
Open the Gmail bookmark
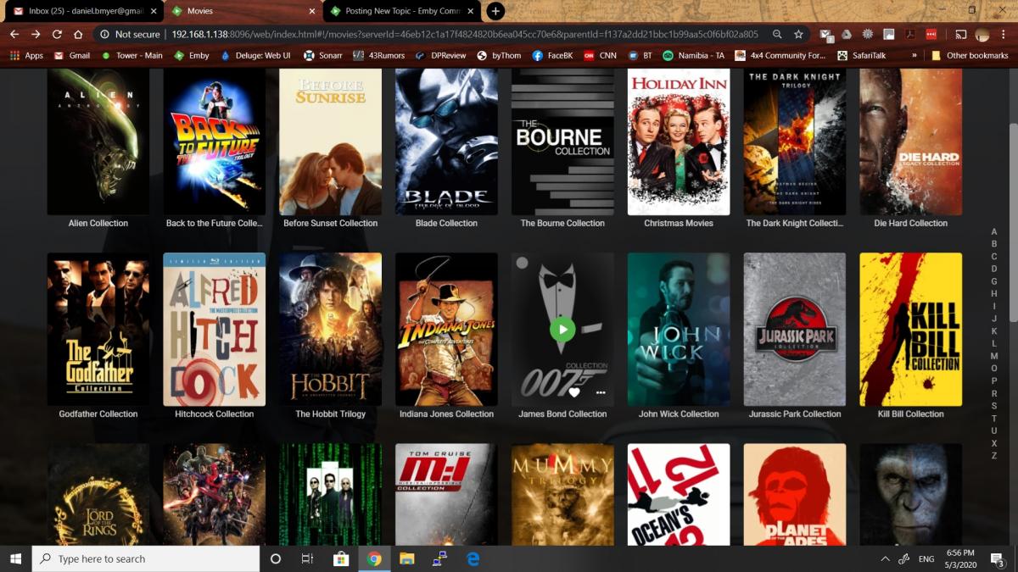(x=72, y=55)
